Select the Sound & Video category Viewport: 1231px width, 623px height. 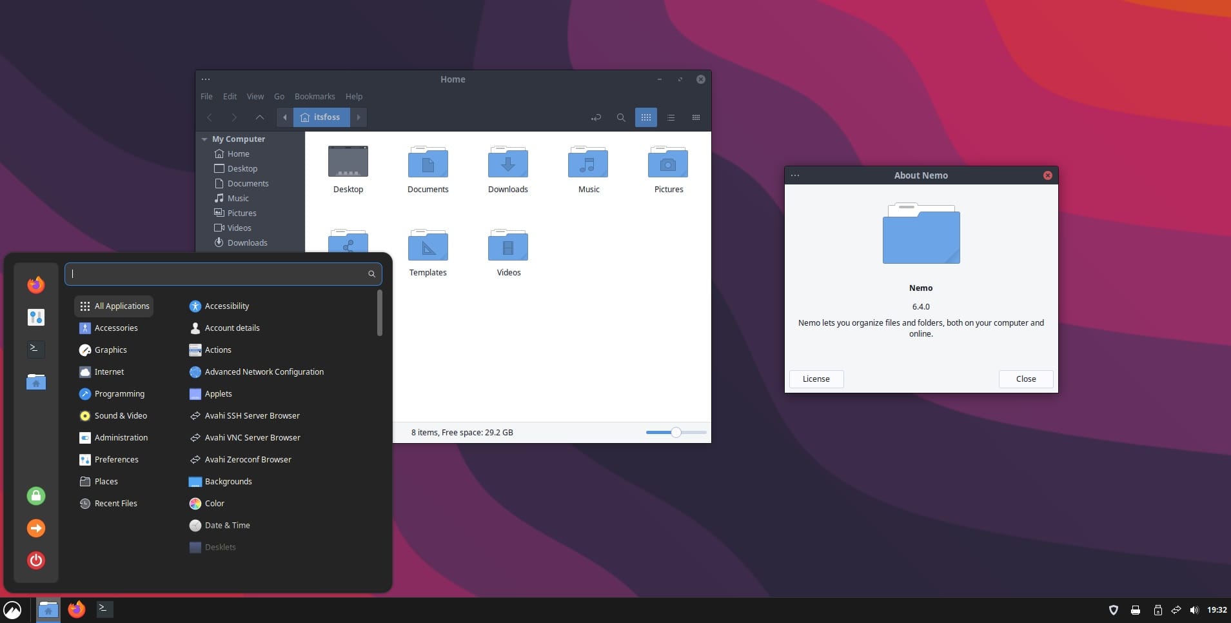119,415
